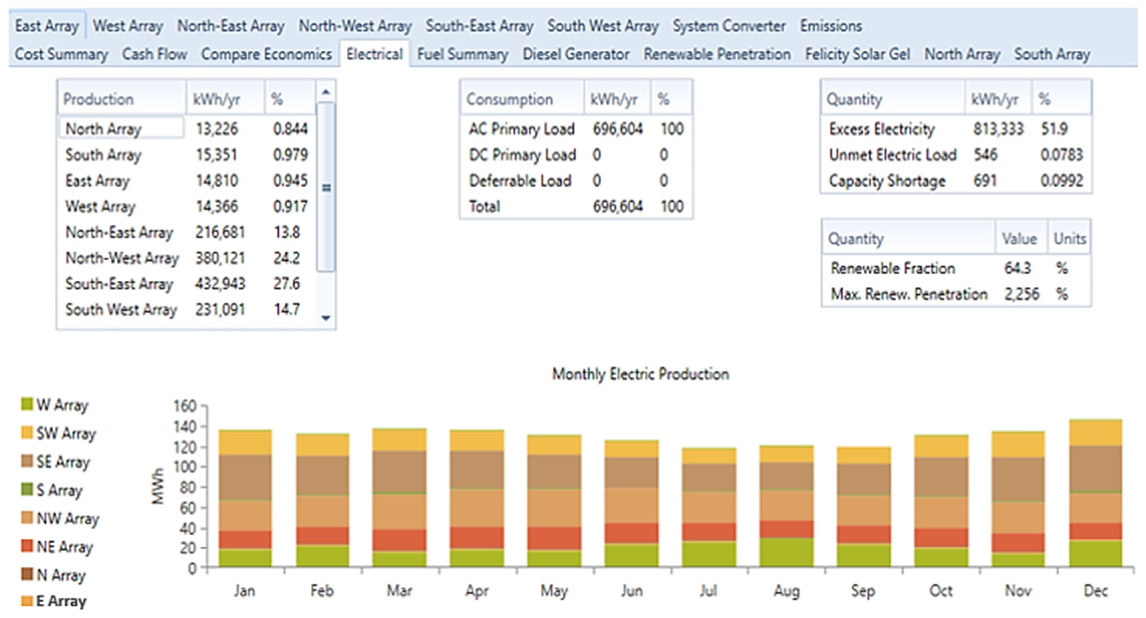The width and height of the screenshot is (1146, 618).
Task: Click the S Array legend swatch
Action: pyautogui.click(x=27, y=489)
